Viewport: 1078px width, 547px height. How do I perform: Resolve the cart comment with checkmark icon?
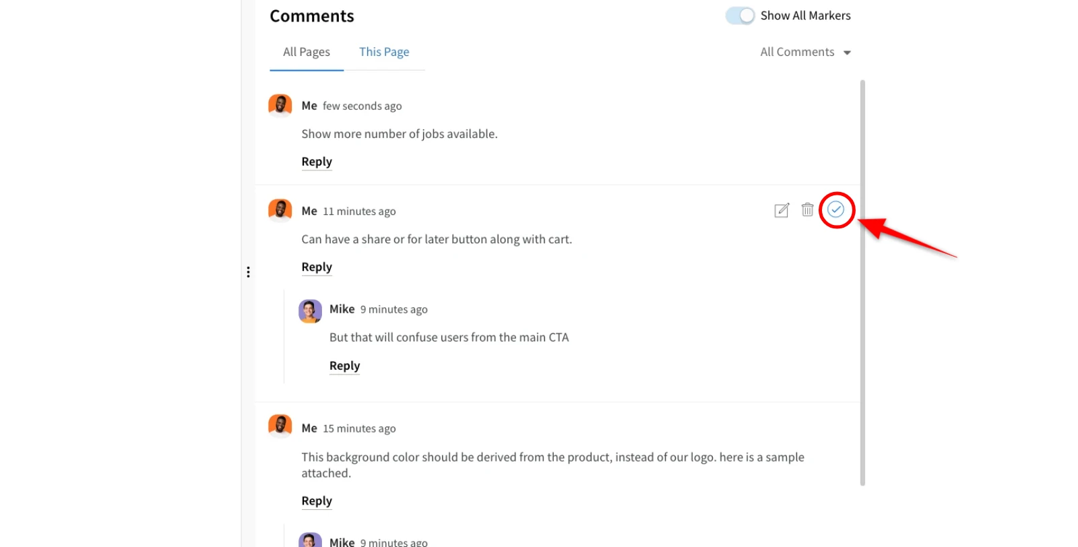836,210
